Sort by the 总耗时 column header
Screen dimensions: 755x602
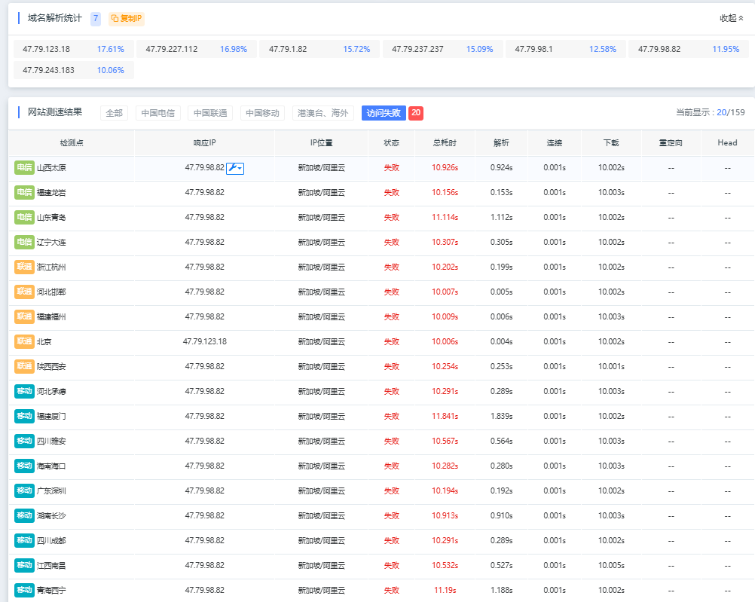coord(444,142)
